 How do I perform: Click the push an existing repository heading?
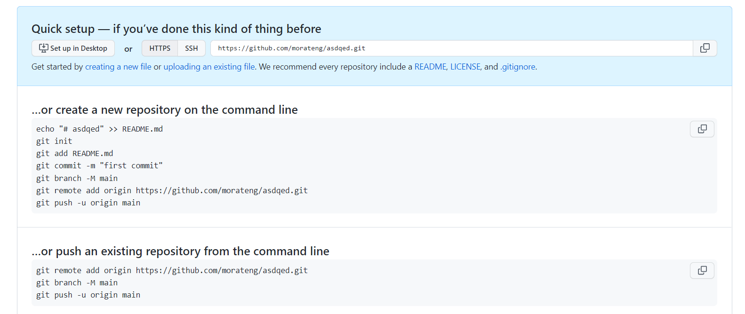[x=180, y=251]
